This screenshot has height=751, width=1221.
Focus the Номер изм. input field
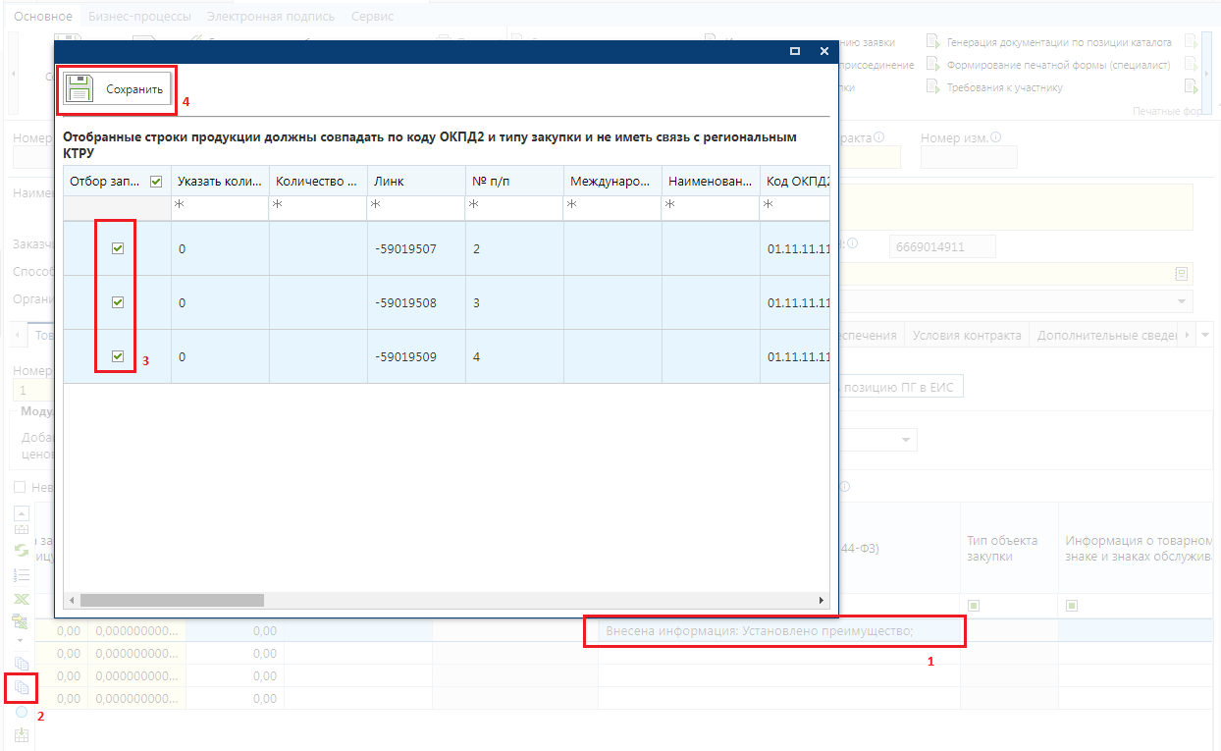(x=969, y=157)
